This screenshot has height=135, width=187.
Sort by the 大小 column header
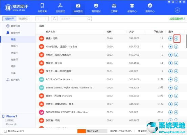132,32
